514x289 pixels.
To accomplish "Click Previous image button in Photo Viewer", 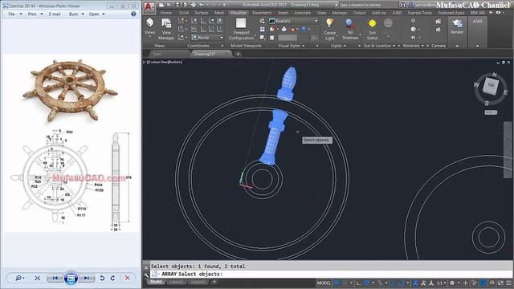I will tap(55, 278).
